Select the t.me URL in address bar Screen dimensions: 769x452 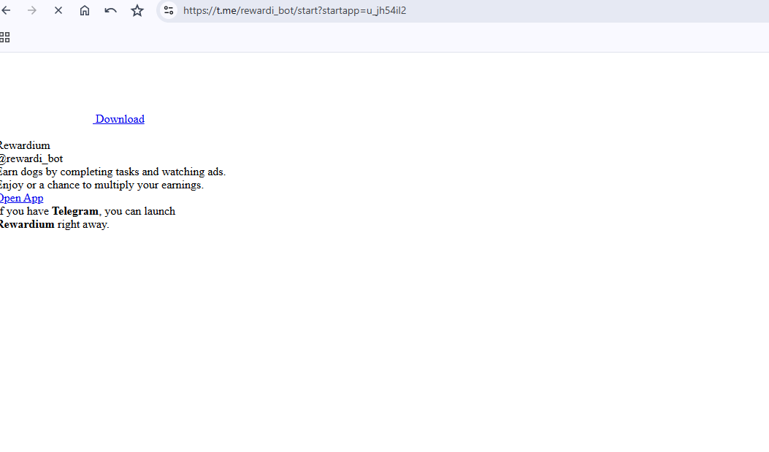tap(295, 10)
